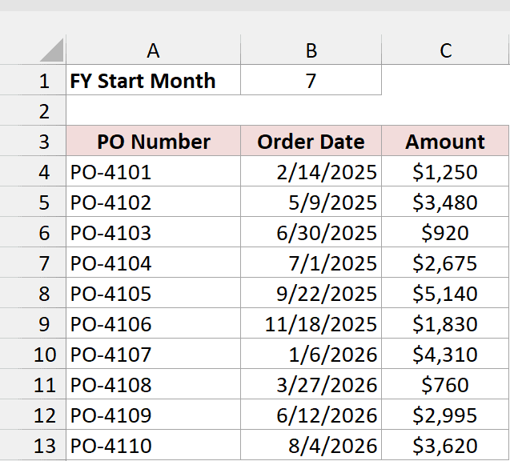510x461 pixels.
Task: Select row 8 header
Action: click(x=33, y=293)
